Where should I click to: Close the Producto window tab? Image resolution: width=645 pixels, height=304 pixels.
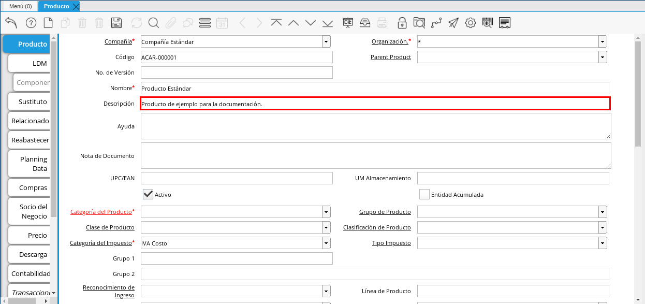coord(76,6)
